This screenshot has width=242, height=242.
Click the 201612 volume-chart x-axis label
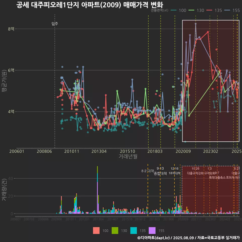(x=140, y=219)
